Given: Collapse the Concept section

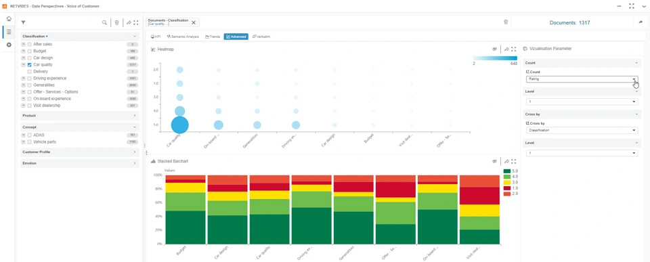Looking at the screenshot, I should (x=135, y=127).
